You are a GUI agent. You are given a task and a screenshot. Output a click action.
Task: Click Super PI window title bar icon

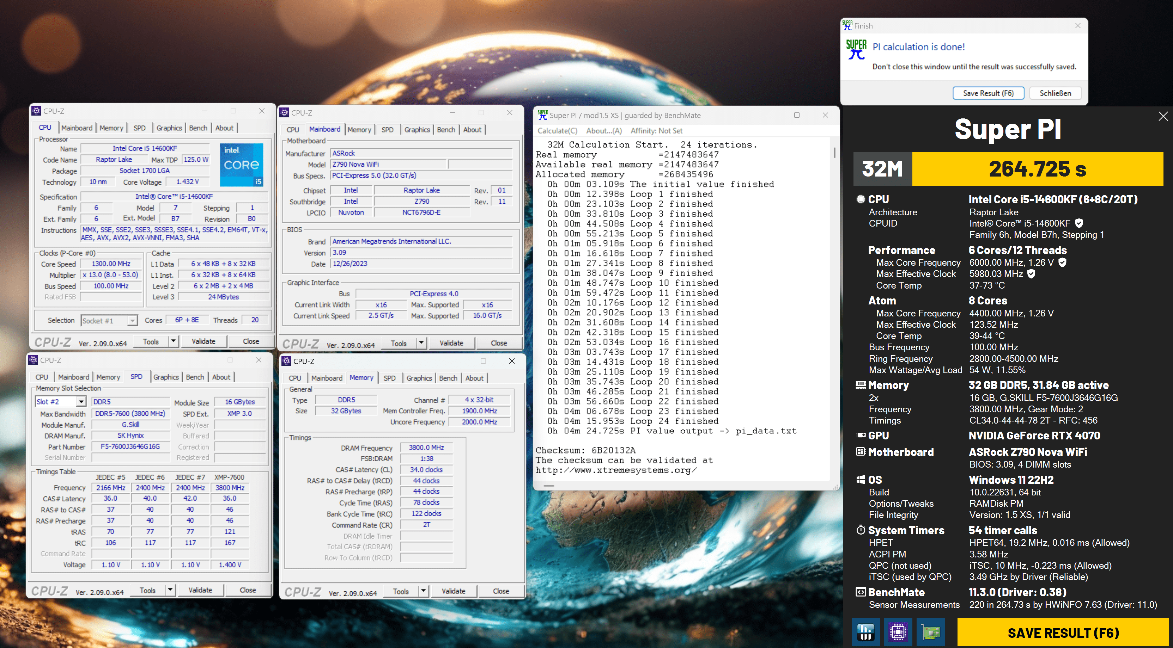(542, 115)
